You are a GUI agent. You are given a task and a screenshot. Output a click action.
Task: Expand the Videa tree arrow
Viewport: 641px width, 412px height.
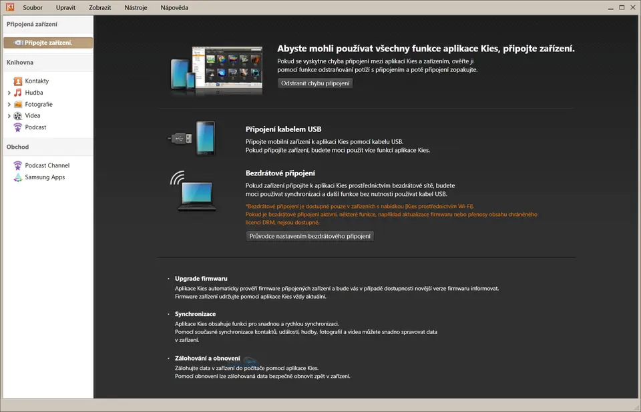(9, 116)
